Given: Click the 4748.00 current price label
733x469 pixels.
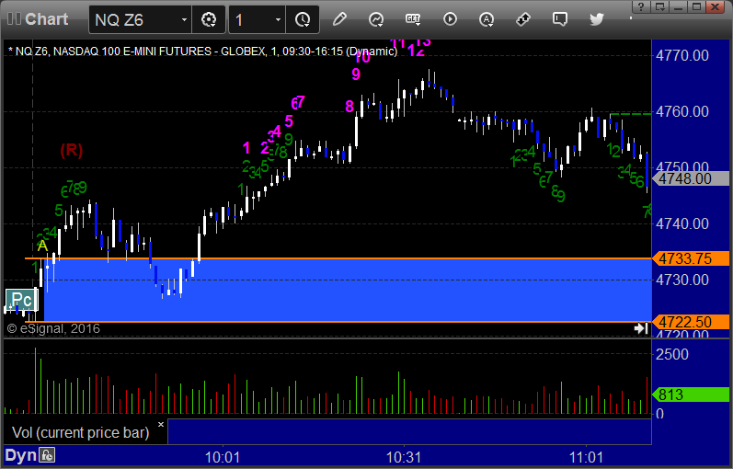Looking at the screenshot, I should point(691,178).
